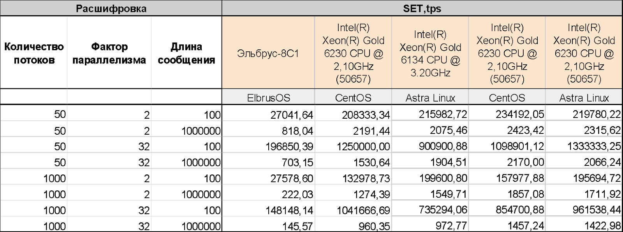Screen dimensions: 623x232
Task: Click the blacked-out cell left of ElbrusOS
Action: click(186, 97)
